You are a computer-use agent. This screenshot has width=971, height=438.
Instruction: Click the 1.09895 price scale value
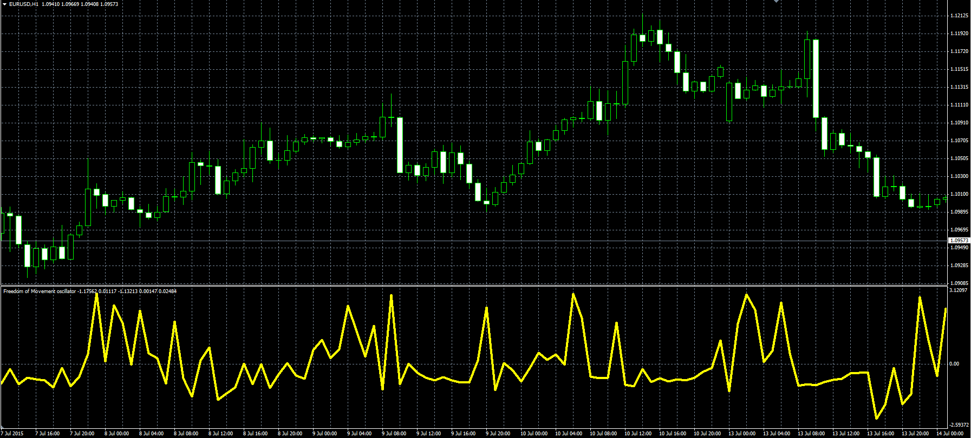(x=959, y=212)
